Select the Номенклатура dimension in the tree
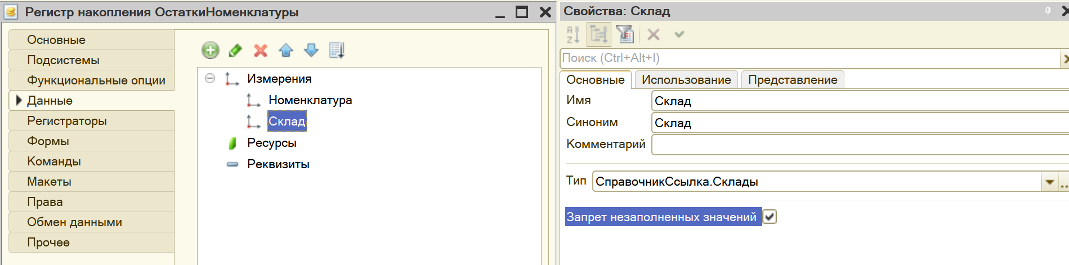This screenshot has width=1069, height=265. (x=310, y=100)
